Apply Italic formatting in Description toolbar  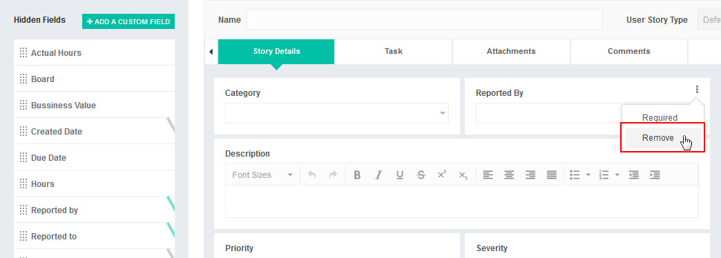[x=378, y=175]
